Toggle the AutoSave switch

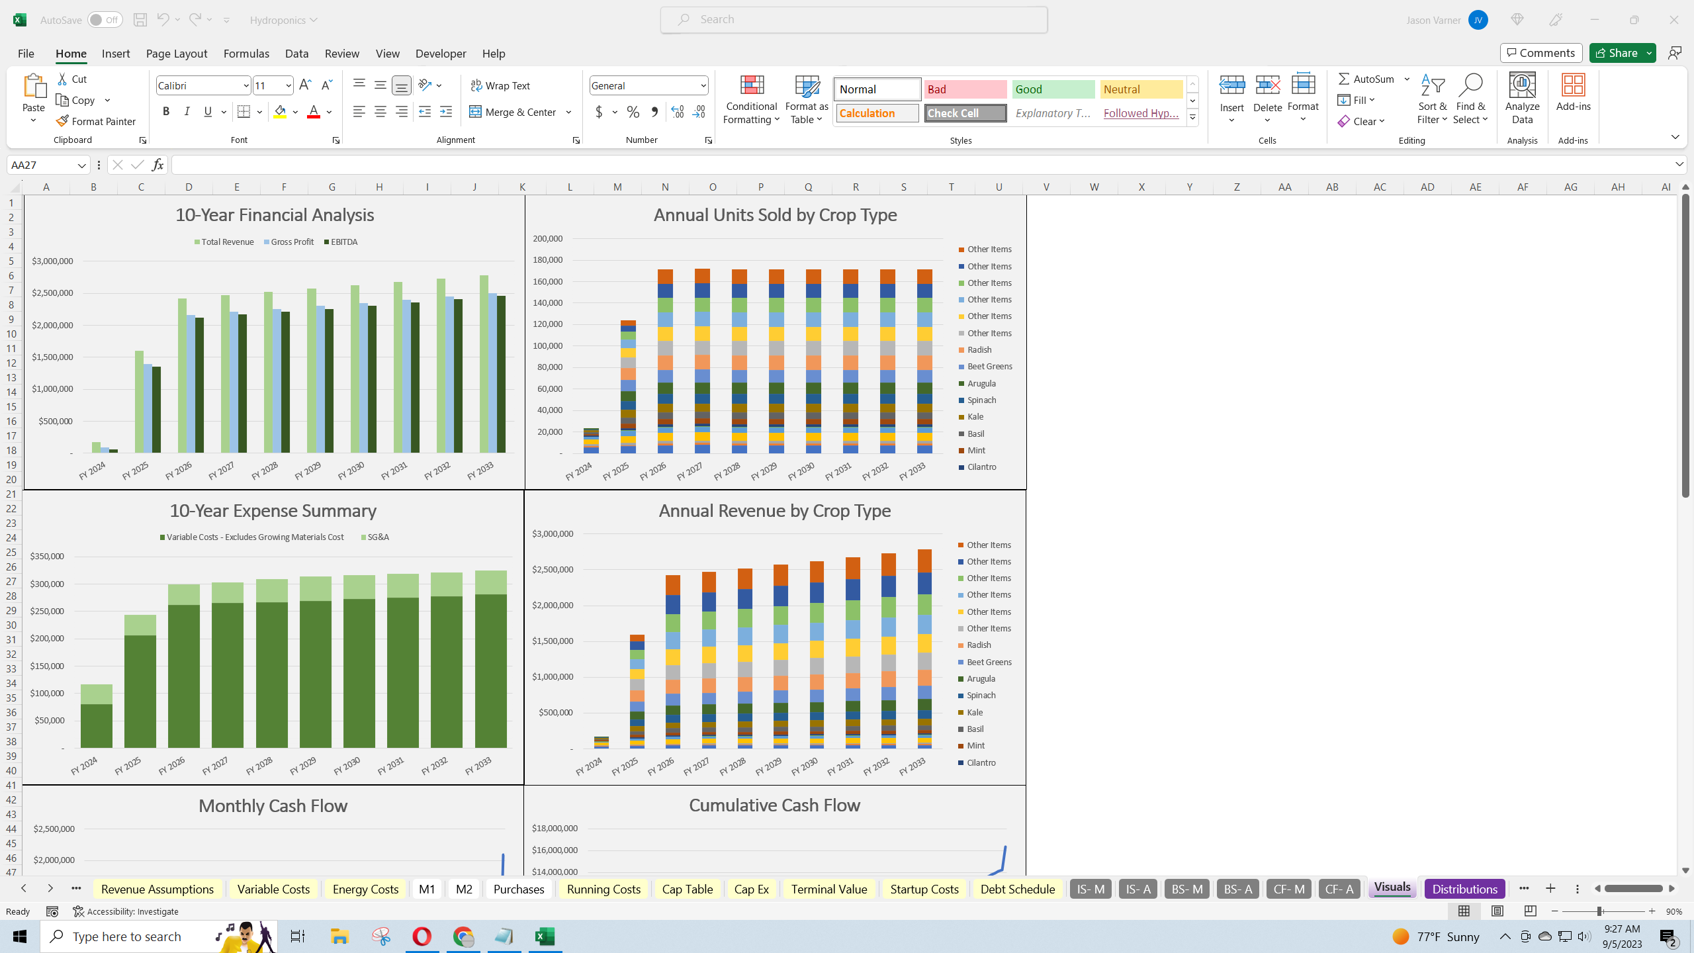click(x=105, y=20)
